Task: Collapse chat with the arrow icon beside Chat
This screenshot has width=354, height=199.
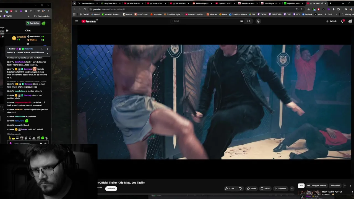Action: [x=7, y=30]
